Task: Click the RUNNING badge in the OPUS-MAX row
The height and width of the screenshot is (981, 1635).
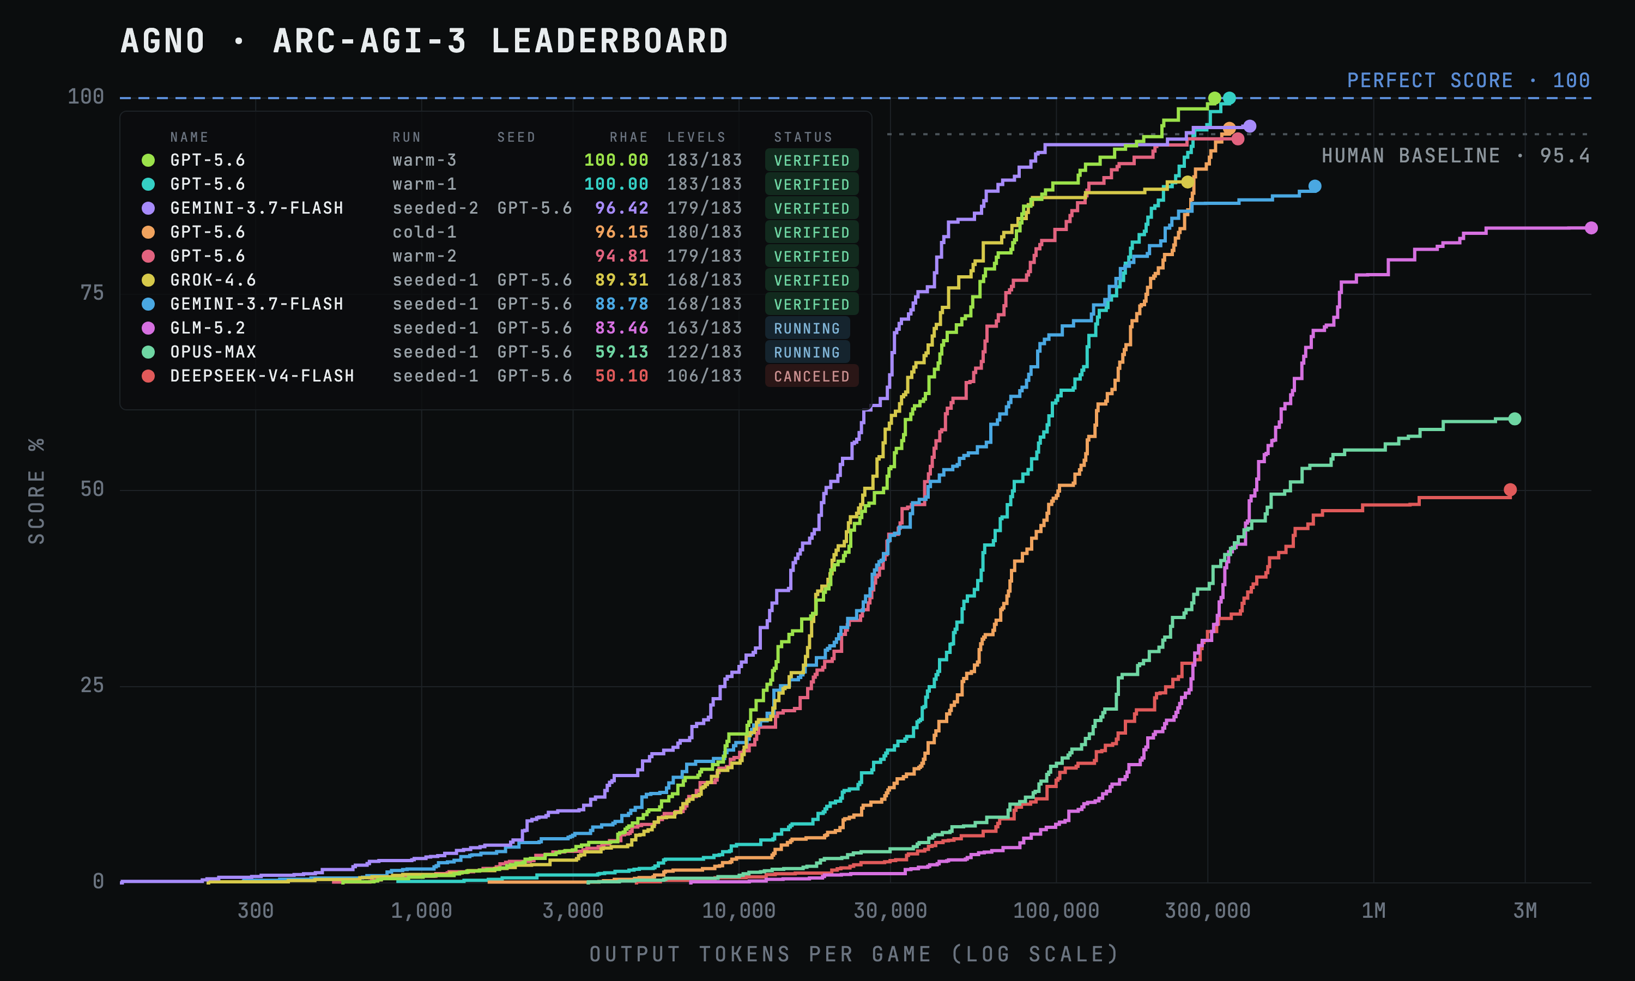Action: [807, 352]
